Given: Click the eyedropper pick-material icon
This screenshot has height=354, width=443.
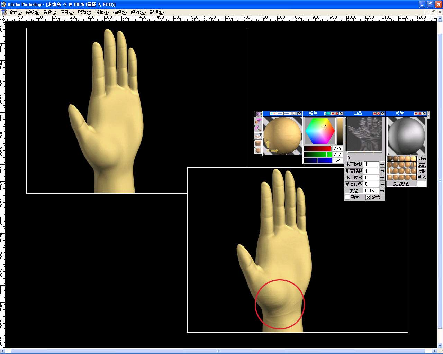Looking at the screenshot, I should 258,136.
